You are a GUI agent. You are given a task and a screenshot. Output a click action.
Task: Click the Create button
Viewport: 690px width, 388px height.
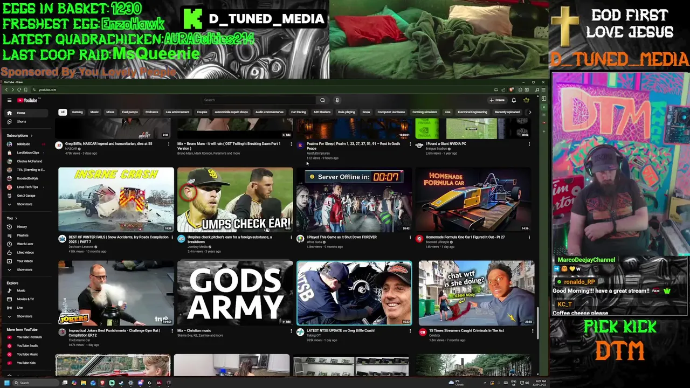coord(497,100)
